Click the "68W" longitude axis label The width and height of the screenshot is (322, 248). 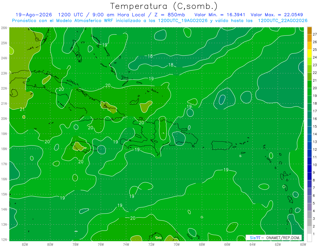pos(202,244)
